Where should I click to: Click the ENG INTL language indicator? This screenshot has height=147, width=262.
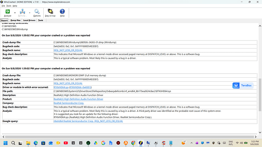(x=231, y=143)
